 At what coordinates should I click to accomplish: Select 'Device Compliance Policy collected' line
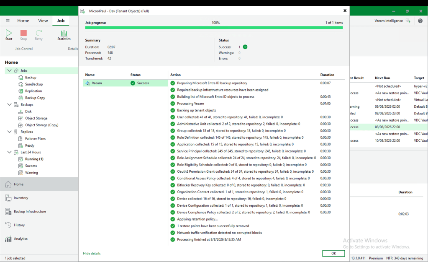click(x=243, y=212)
